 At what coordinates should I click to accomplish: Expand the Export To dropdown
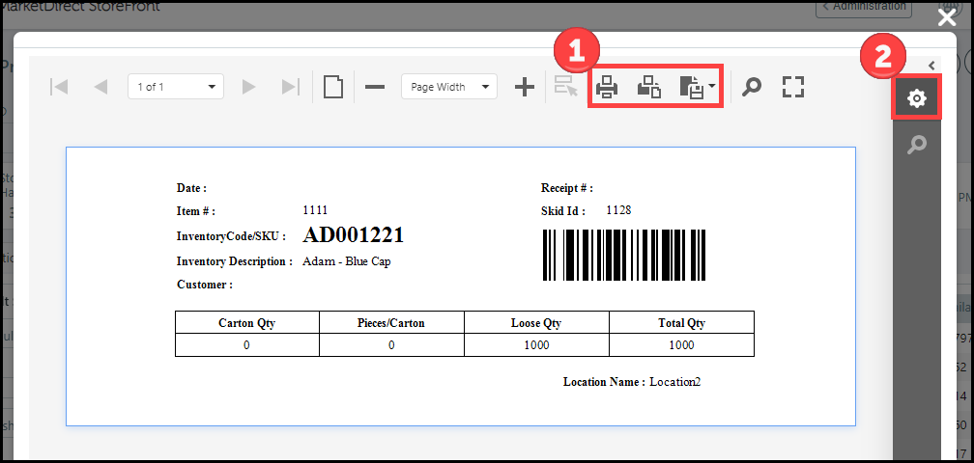(698, 88)
